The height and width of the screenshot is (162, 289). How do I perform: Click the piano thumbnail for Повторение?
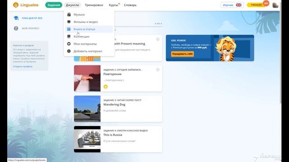(x=87, y=78)
